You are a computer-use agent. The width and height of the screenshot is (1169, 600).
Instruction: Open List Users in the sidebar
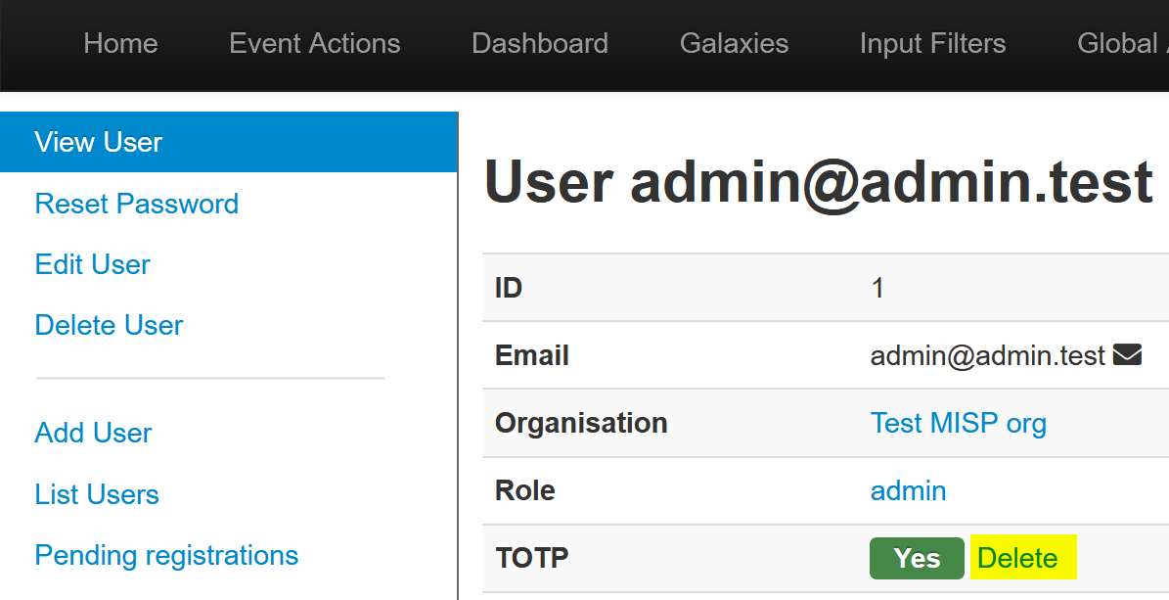click(x=97, y=494)
